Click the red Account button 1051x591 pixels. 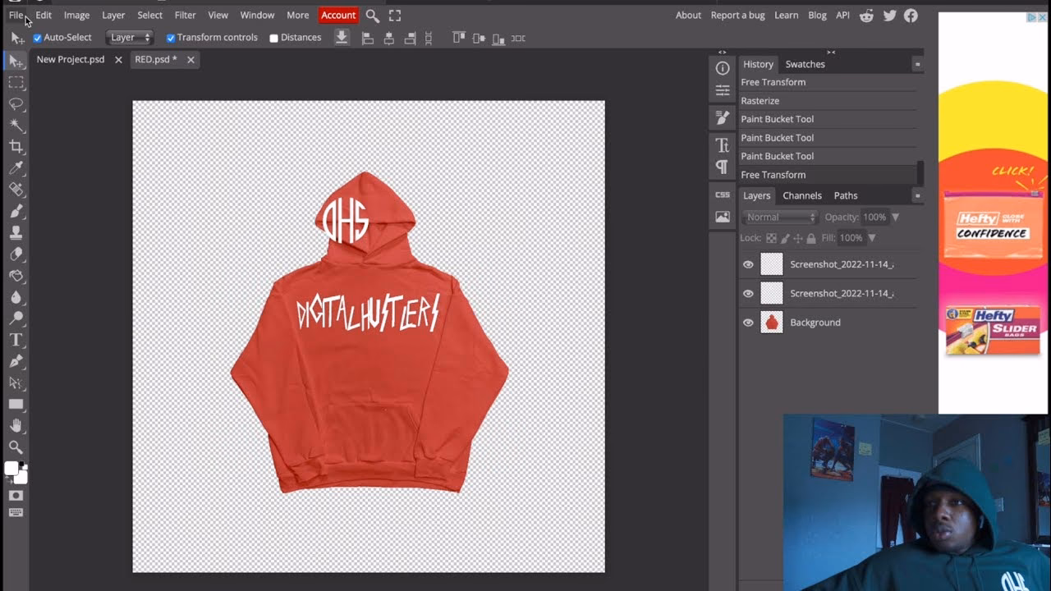338,16
